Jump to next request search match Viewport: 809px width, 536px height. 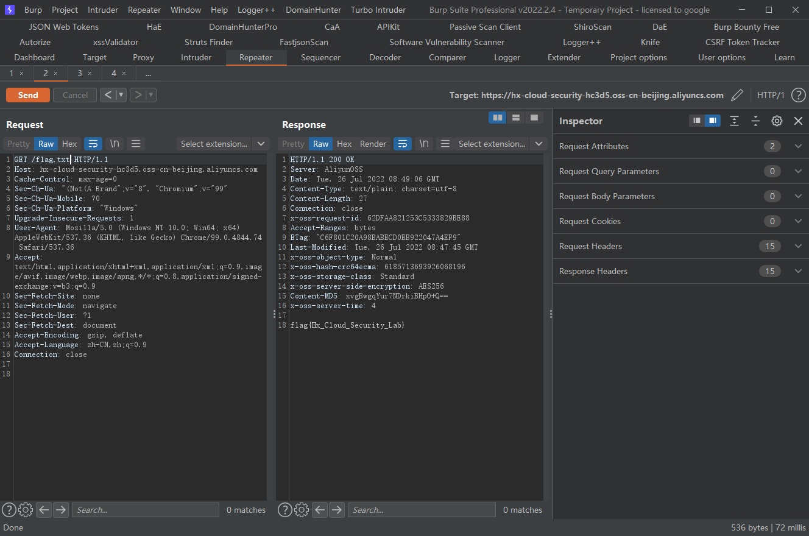pos(61,510)
